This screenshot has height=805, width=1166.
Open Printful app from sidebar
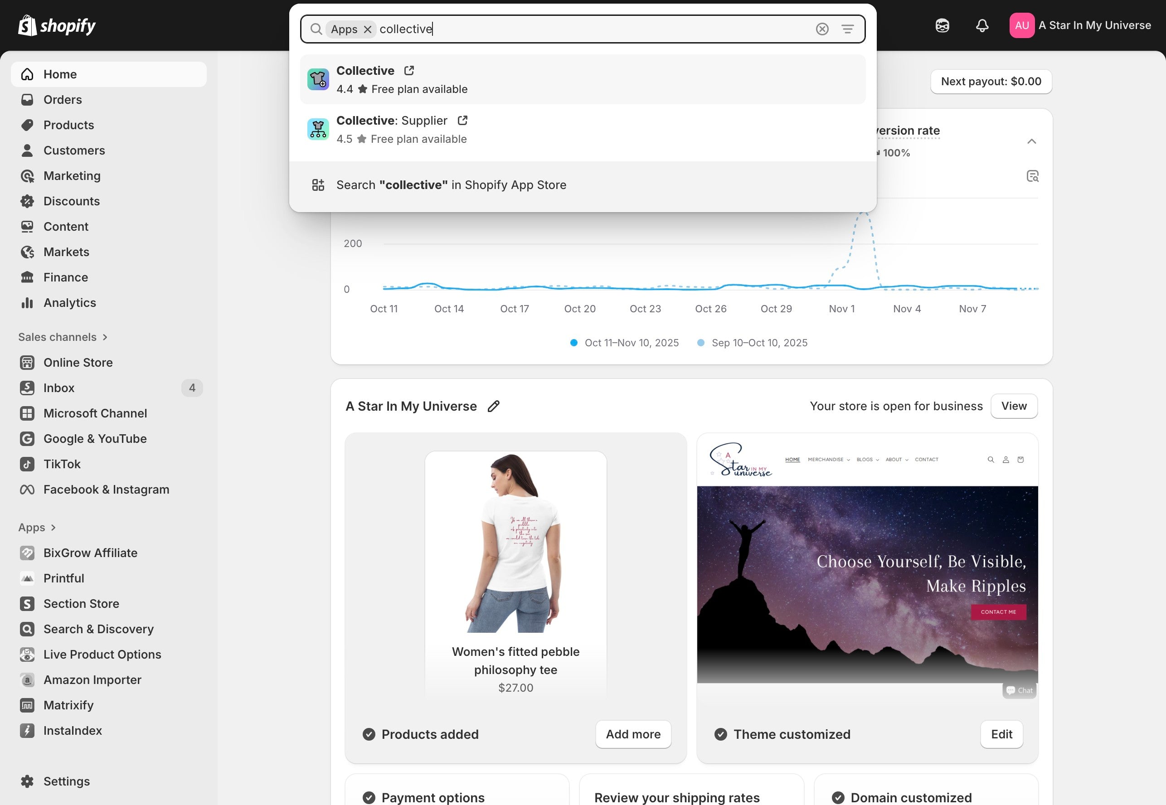pos(63,578)
